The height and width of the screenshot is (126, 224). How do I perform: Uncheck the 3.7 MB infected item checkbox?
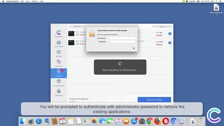[170, 34]
